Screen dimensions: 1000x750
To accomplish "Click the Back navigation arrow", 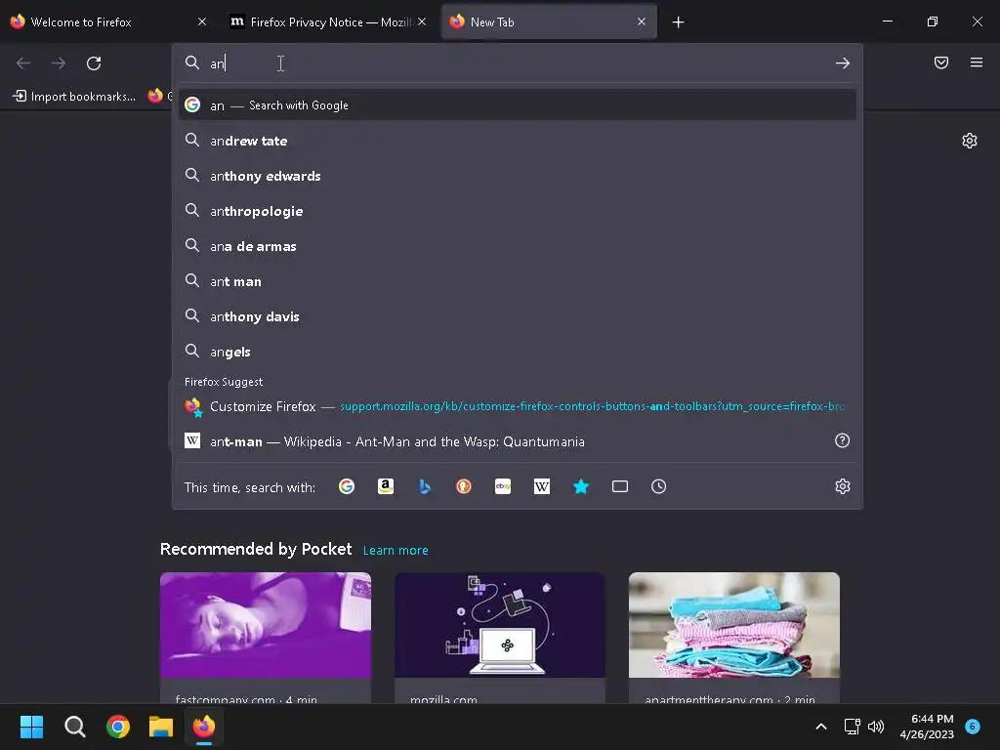I will 23,63.
